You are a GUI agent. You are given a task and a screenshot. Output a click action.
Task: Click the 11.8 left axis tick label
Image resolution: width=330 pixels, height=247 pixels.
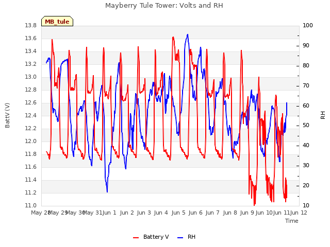click(x=31, y=154)
